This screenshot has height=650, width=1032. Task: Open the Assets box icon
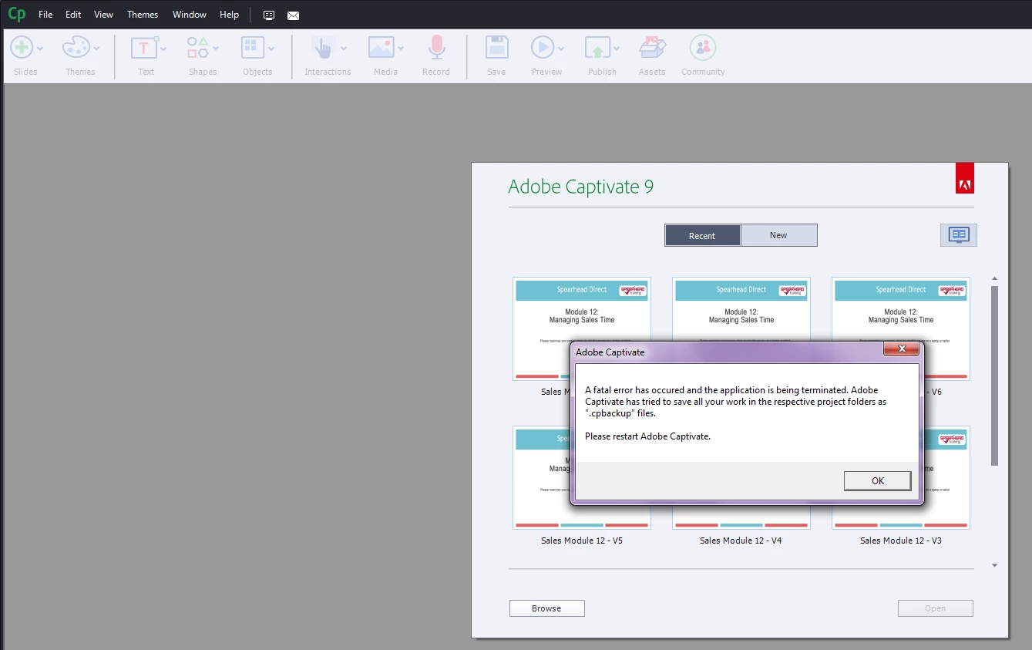[652, 48]
